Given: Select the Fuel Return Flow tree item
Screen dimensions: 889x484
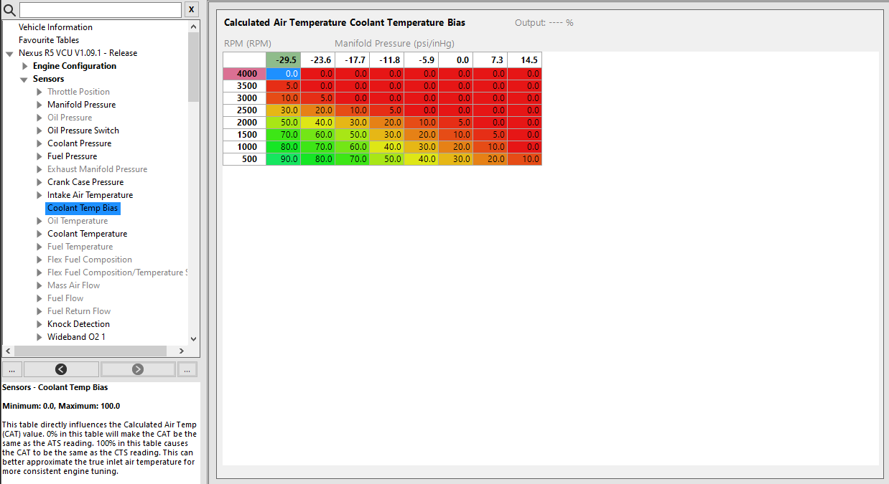Looking at the screenshot, I should tap(79, 311).
